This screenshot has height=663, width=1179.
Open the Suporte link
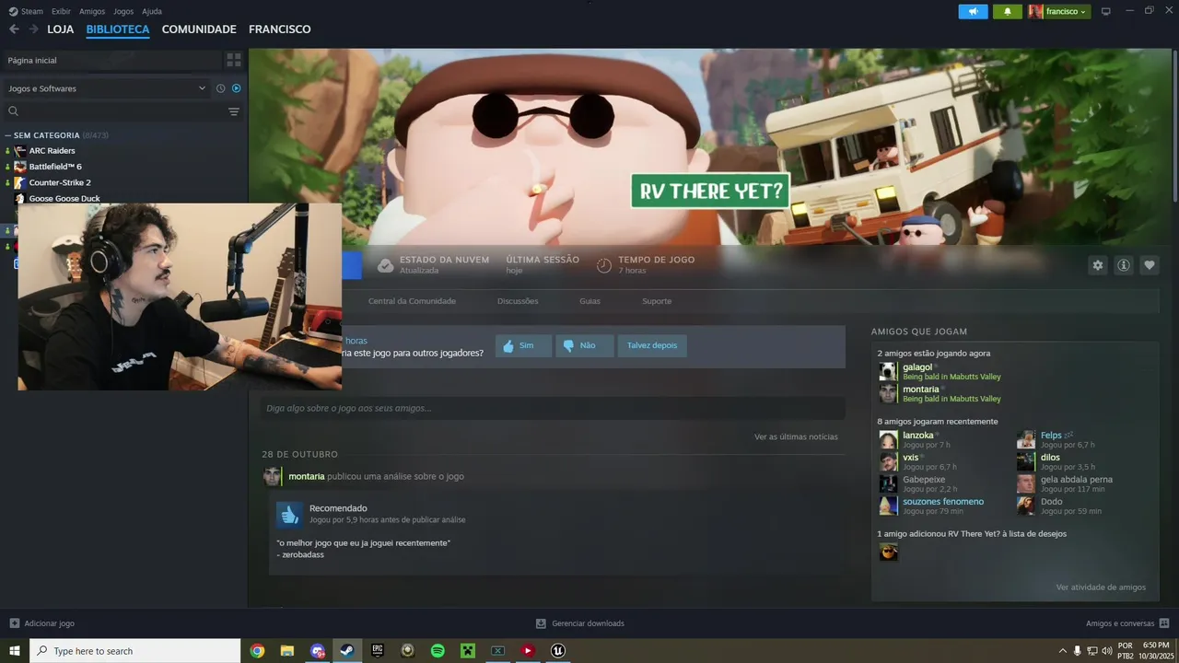tap(657, 301)
